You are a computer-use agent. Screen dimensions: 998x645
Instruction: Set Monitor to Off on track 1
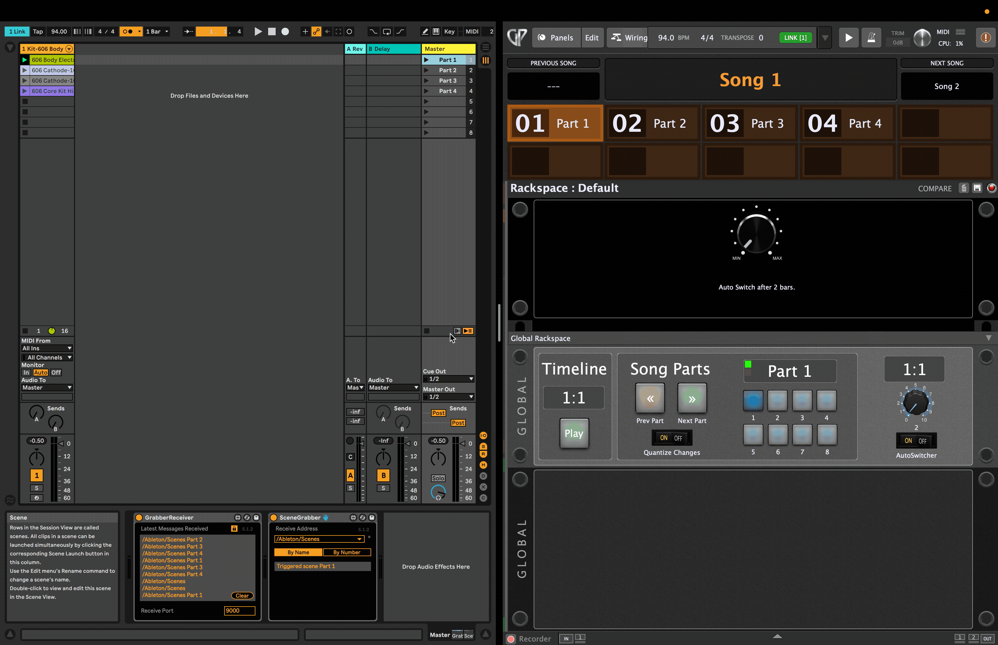tap(56, 372)
